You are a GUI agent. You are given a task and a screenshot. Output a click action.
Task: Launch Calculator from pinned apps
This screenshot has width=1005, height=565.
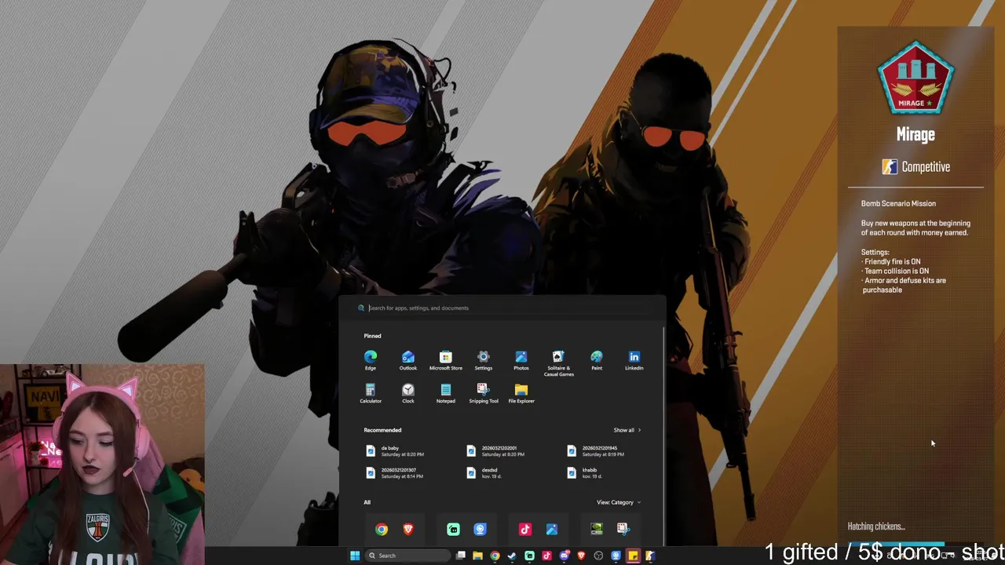pyautogui.click(x=371, y=394)
